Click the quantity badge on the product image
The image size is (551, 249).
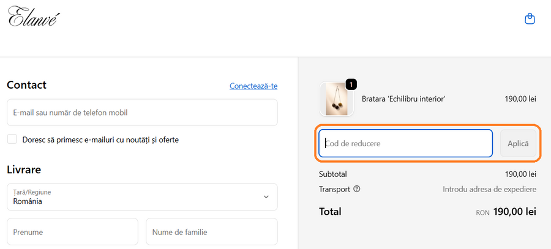[x=351, y=84]
